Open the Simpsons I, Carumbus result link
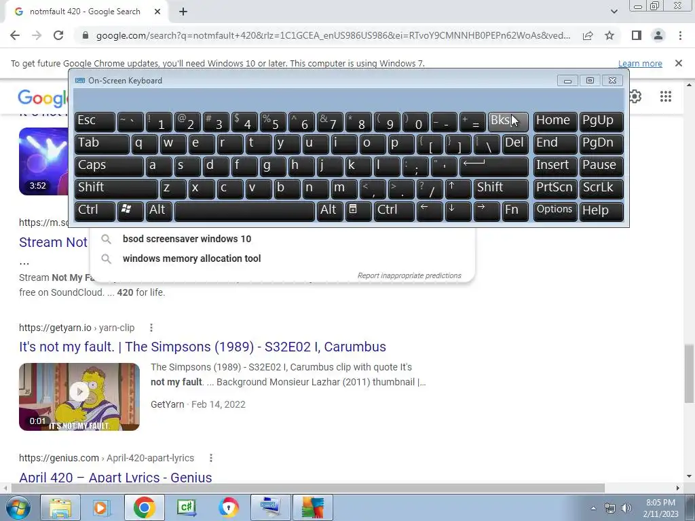 coord(202,347)
